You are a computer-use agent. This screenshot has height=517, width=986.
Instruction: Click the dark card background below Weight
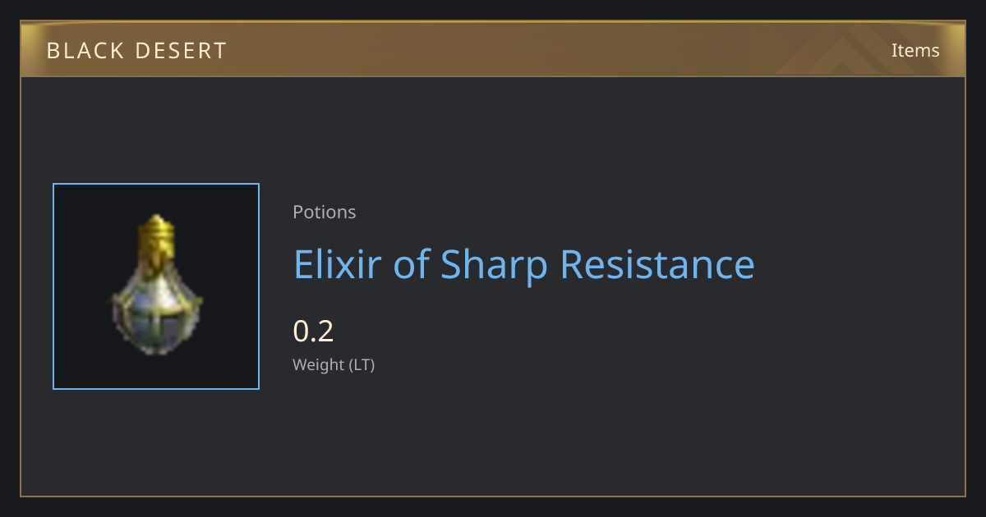(x=493, y=443)
